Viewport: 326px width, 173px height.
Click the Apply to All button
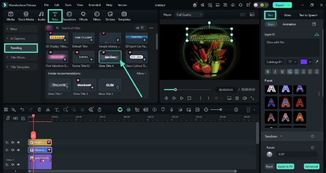click(285, 167)
